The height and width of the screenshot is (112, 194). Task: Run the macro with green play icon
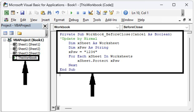coord(72,13)
